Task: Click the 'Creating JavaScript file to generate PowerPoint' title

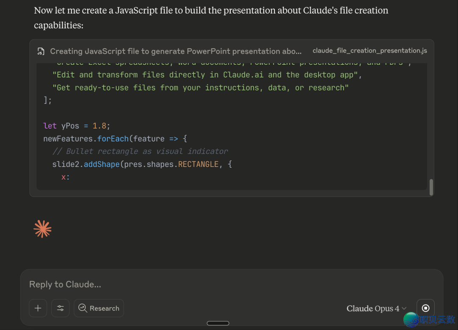Action: pyautogui.click(x=176, y=51)
